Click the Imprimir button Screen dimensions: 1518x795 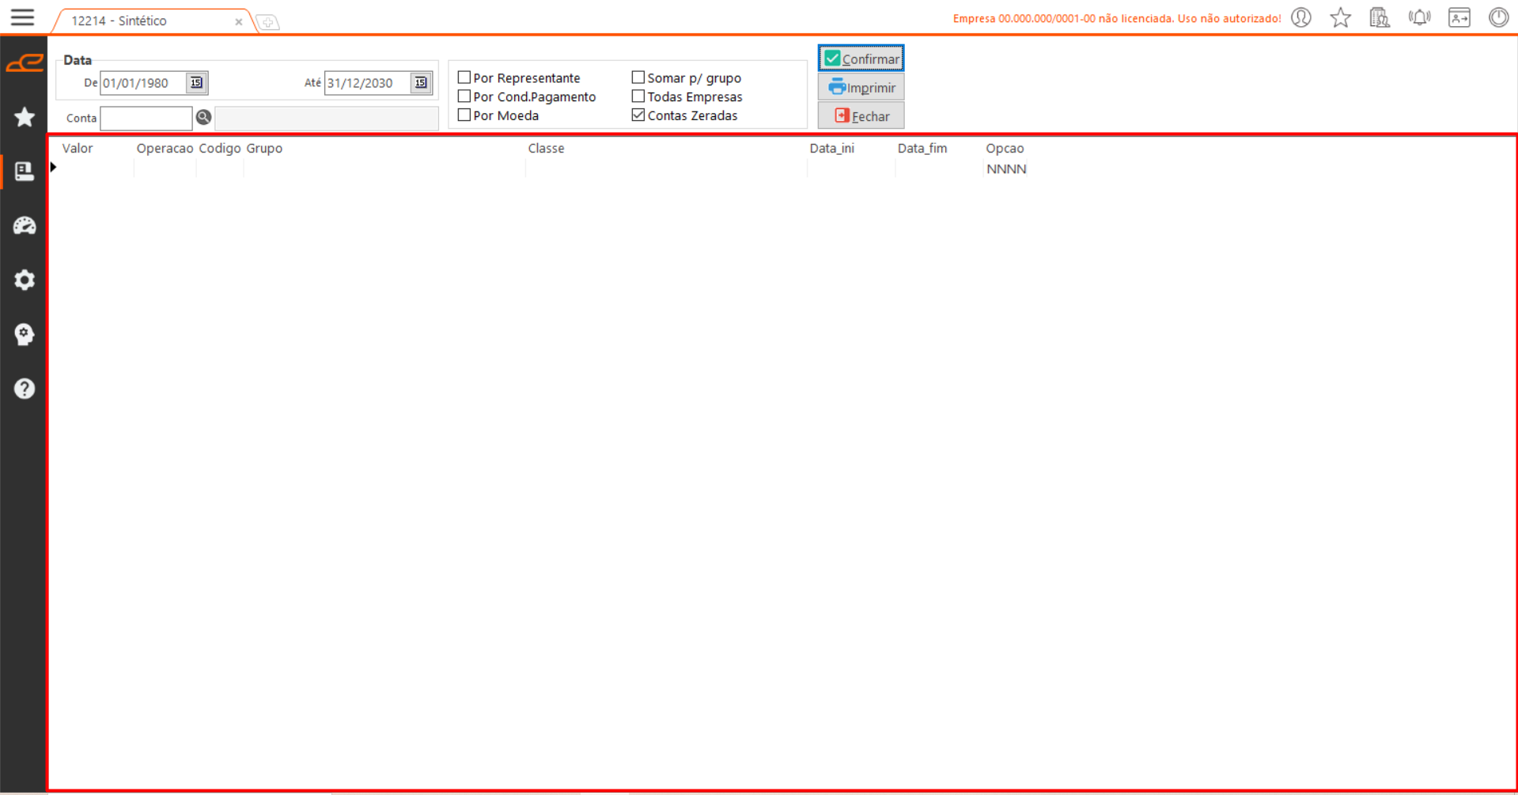coord(861,88)
